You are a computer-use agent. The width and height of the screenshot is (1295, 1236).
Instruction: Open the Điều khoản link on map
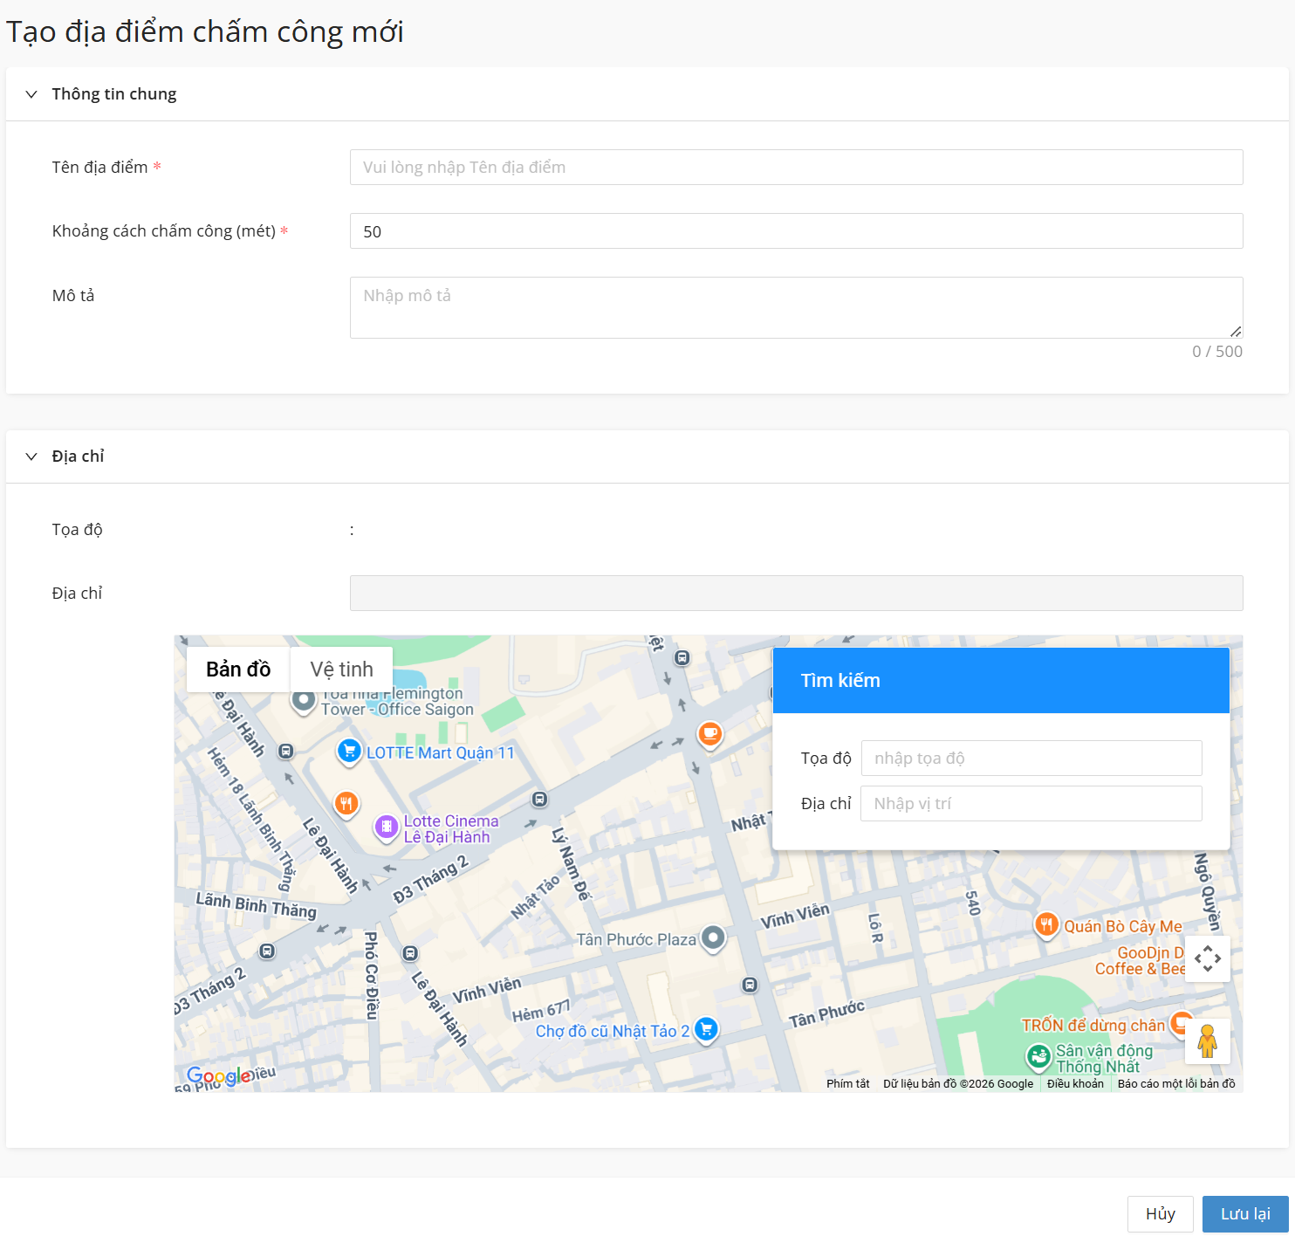point(1075,1083)
